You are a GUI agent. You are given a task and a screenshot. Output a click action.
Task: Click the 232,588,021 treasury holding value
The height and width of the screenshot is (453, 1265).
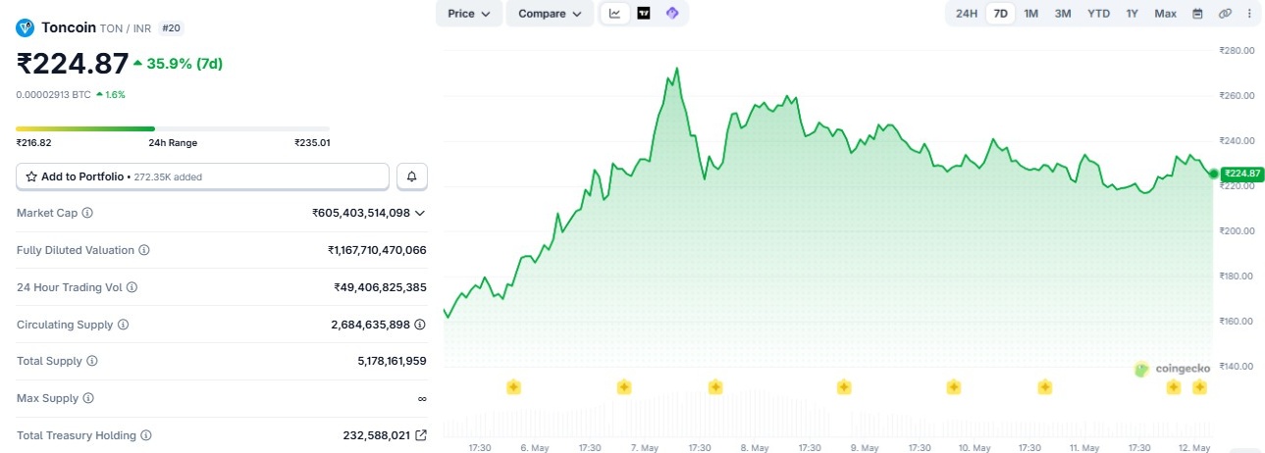click(376, 435)
